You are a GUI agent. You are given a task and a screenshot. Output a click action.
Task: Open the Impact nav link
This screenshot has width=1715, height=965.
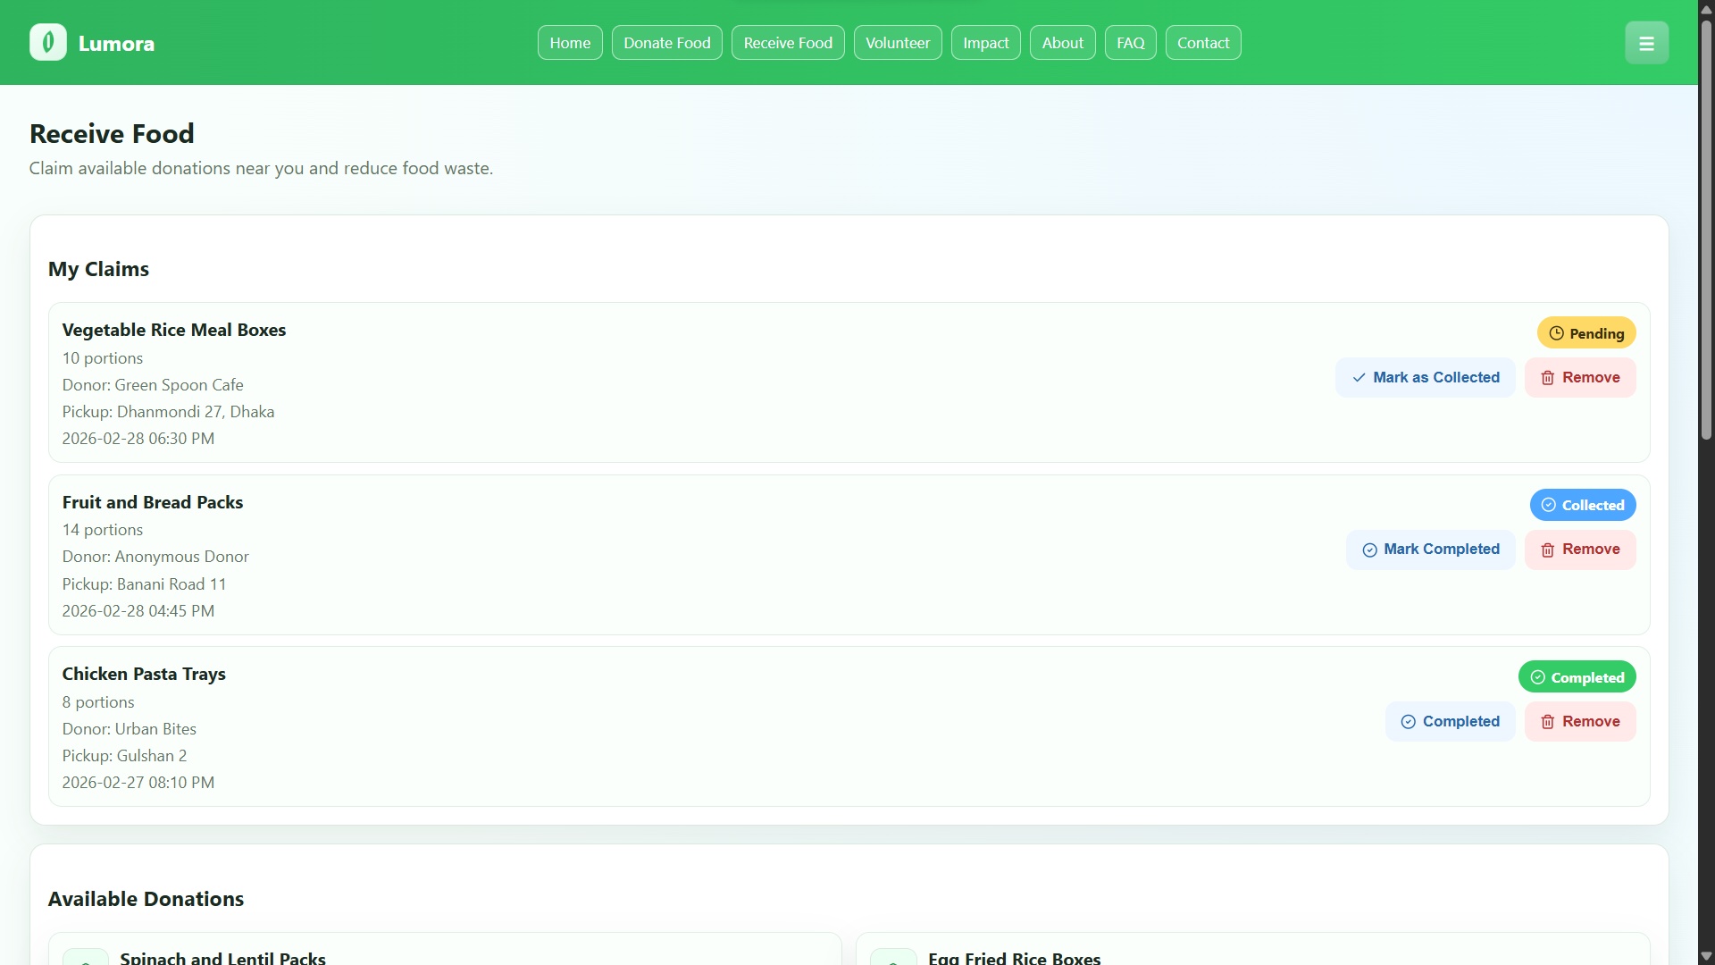[985, 43]
